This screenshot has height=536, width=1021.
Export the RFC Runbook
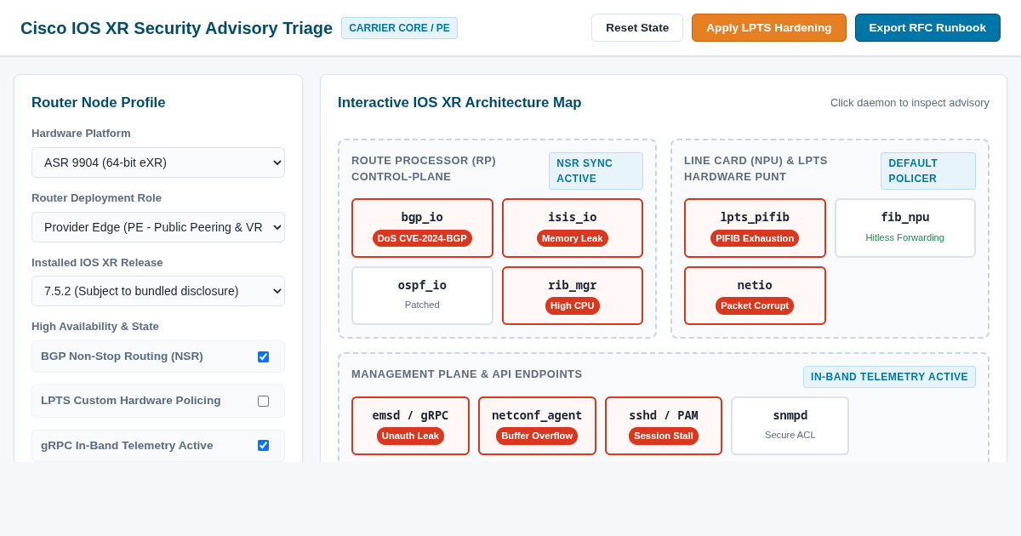(x=927, y=27)
